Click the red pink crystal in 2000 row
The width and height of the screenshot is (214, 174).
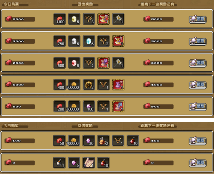[x=74, y=63]
